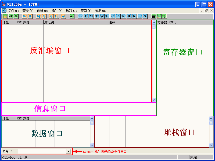Open Executable modules with E button
The image size is (215, 161).
point(86,16)
